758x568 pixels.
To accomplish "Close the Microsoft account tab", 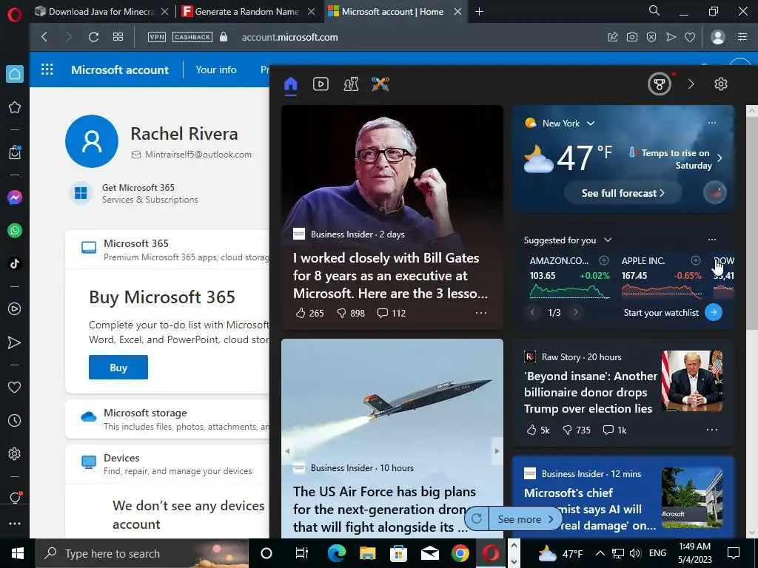I will tap(457, 12).
